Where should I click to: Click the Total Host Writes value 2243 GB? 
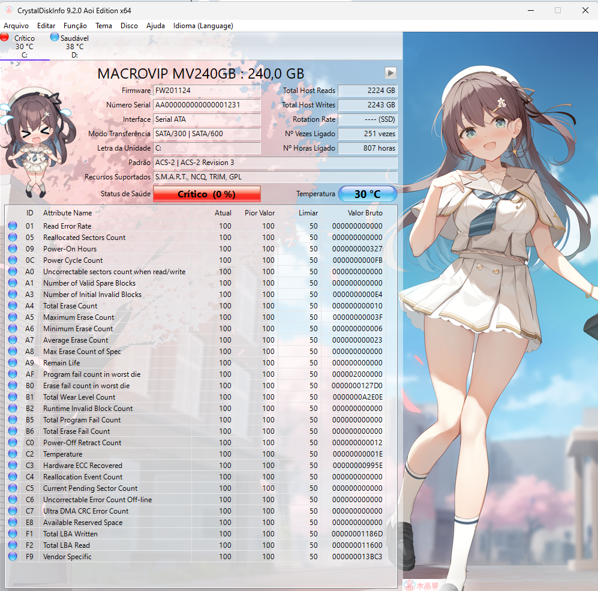coord(368,105)
